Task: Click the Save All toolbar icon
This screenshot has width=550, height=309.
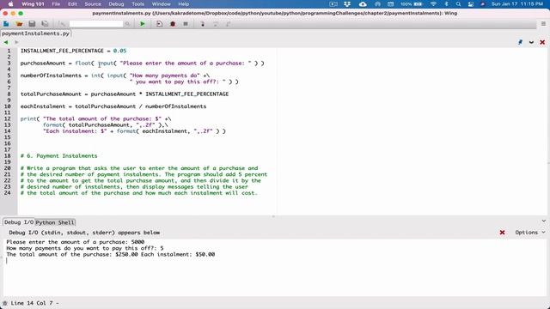Action: 45,24
